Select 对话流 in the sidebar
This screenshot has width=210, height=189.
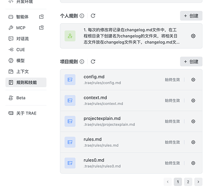(x=26, y=39)
